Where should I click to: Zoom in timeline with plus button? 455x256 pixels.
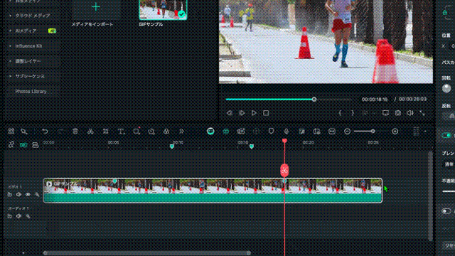coord(395,132)
